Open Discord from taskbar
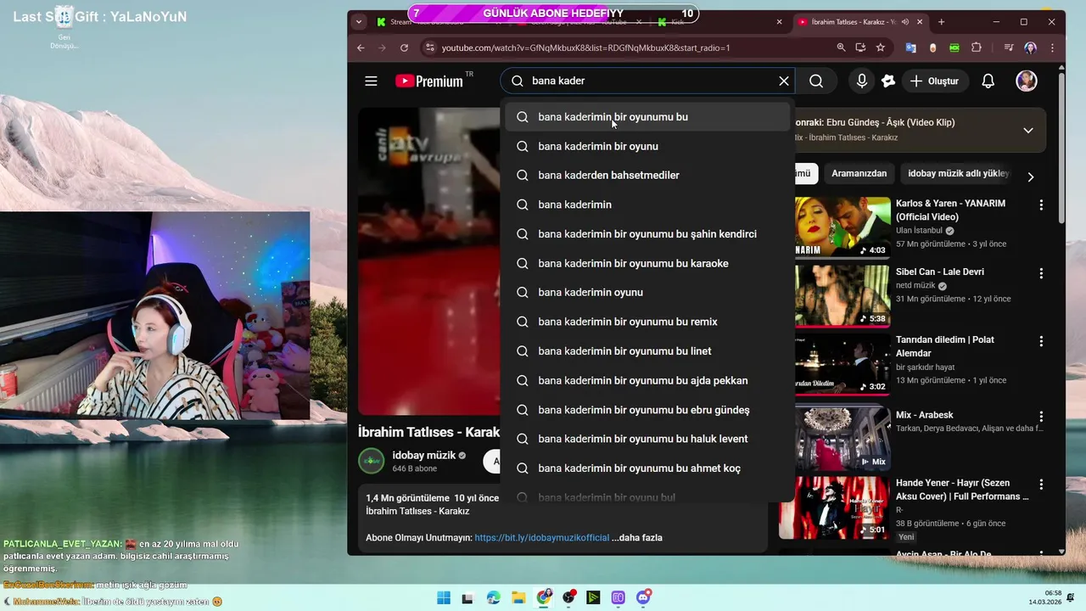The image size is (1086, 611). 644,597
